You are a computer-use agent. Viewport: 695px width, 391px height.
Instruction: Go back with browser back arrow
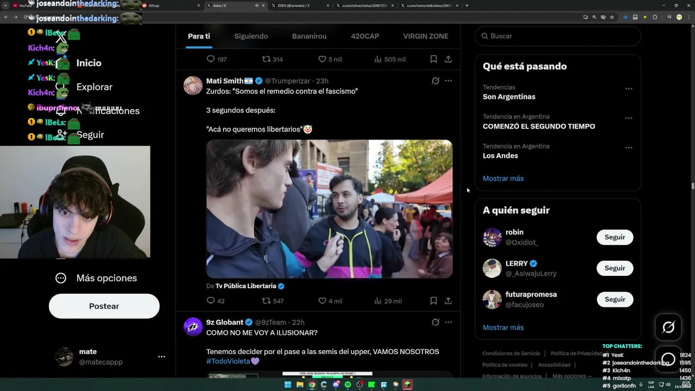pos(6,17)
